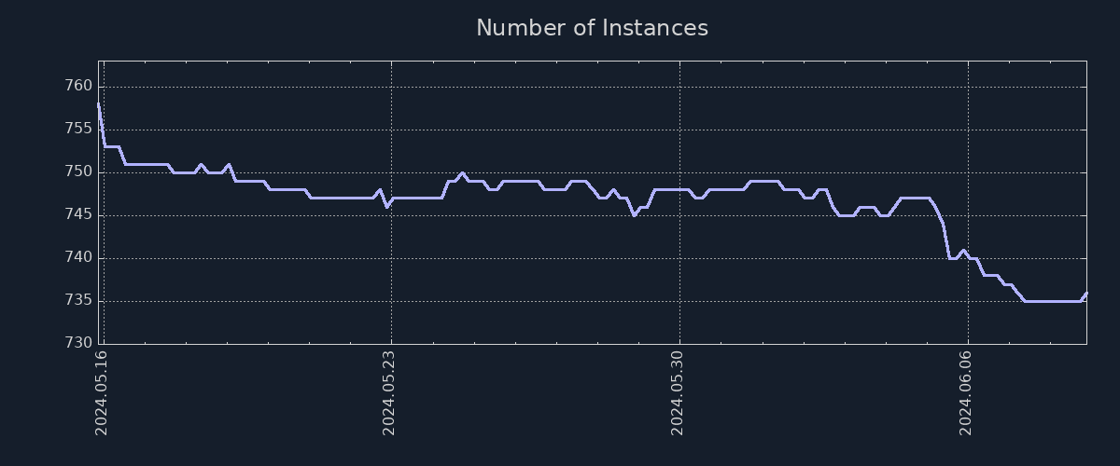Click the 750 value on the y-axis
1120x466 pixels.
pyautogui.click(x=77, y=172)
